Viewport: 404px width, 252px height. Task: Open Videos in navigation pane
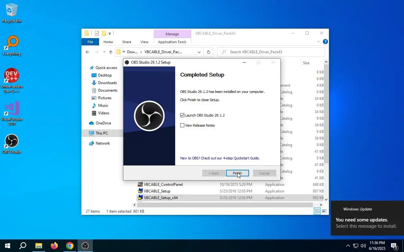pyautogui.click(x=104, y=113)
